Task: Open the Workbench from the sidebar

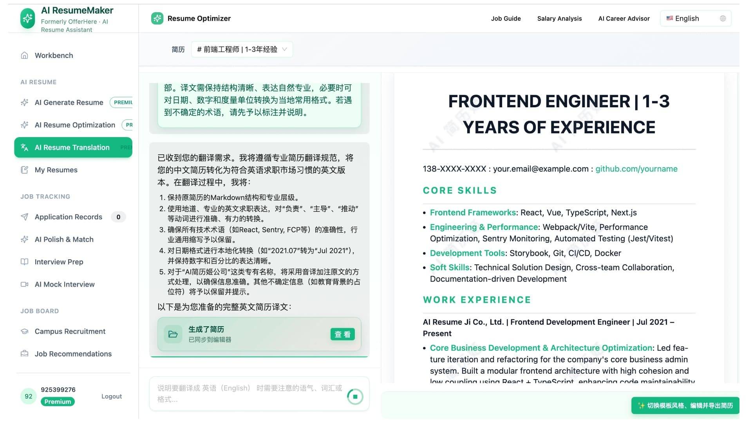Action: click(x=54, y=55)
